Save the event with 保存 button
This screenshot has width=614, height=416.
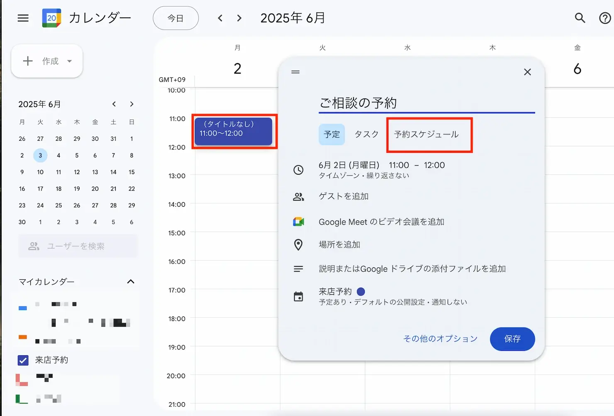click(x=512, y=339)
